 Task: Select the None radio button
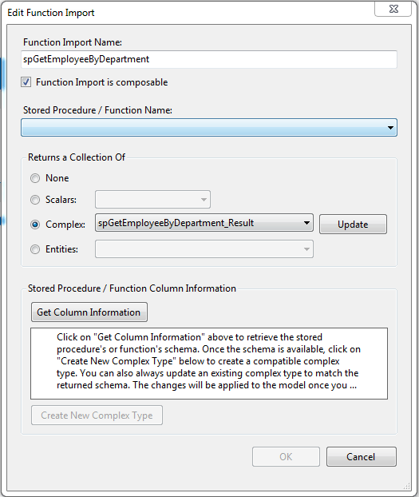tap(35, 178)
